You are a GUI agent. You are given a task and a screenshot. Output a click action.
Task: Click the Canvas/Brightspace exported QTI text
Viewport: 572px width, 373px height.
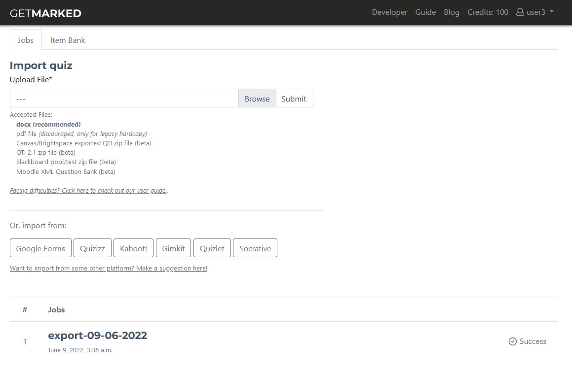(x=84, y=143)
